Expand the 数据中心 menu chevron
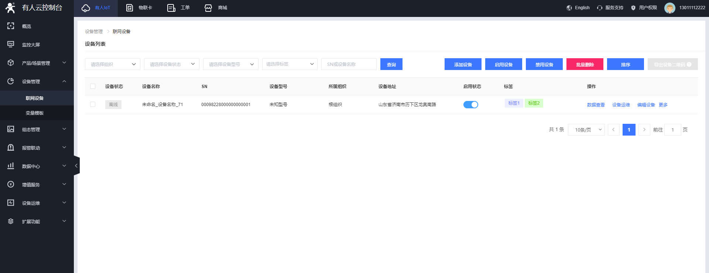This screenshot has height=273, width=709. 64,166
